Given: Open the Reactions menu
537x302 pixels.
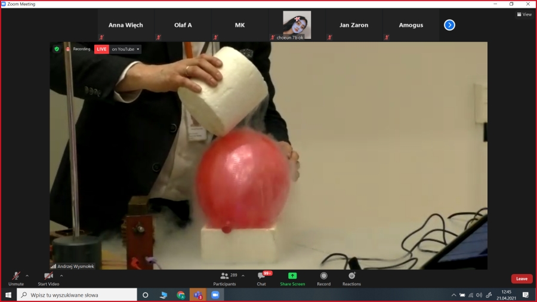Looking at the screenshot, I should click(x=351, y=278).
